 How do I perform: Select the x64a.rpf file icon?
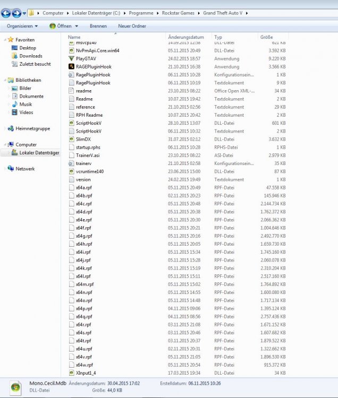(72, 187)
